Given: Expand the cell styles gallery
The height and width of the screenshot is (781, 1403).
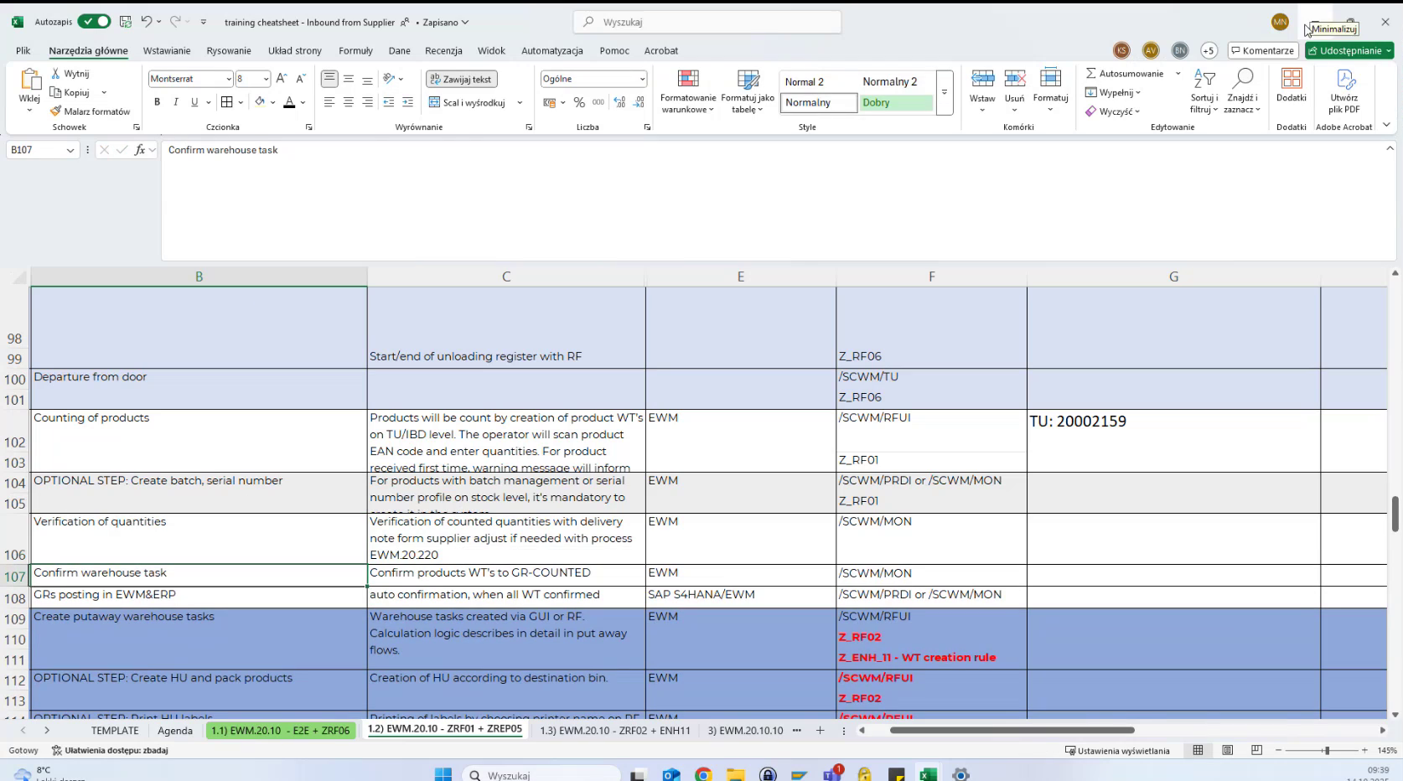Looking at the screenshot, I should (x=945, y=92).
